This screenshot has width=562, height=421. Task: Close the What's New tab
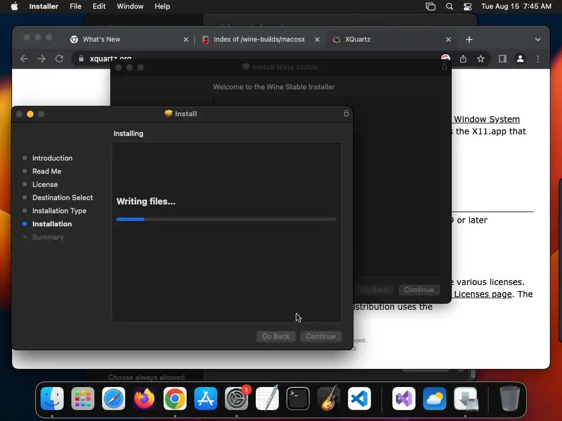186,39
